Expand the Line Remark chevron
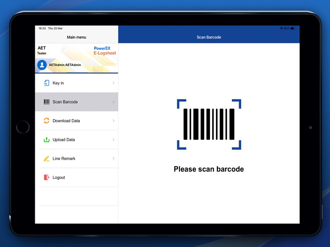This screenshot has height=247, width=330. point(114,159)
